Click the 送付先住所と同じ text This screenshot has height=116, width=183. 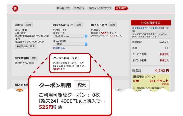pos(24,63)
